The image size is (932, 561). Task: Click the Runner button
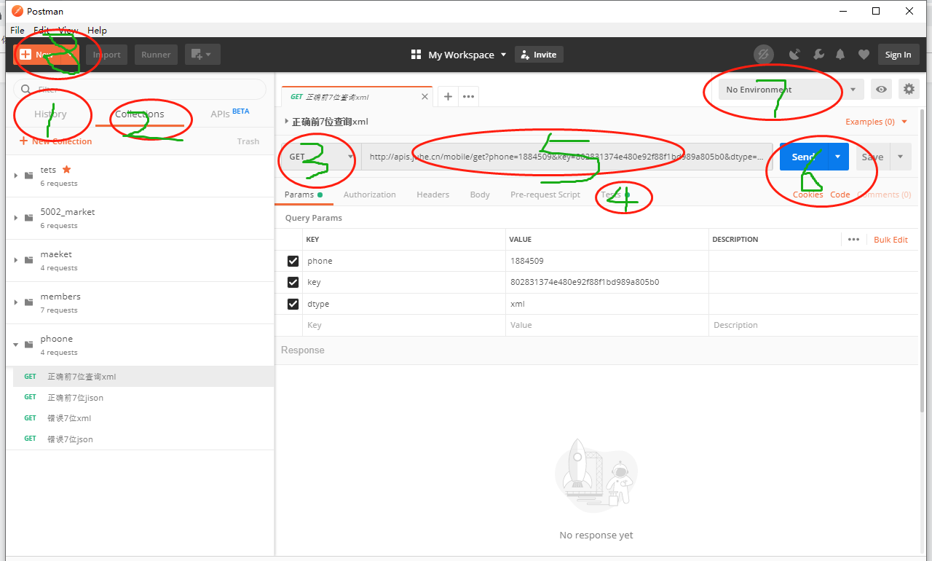156,55
